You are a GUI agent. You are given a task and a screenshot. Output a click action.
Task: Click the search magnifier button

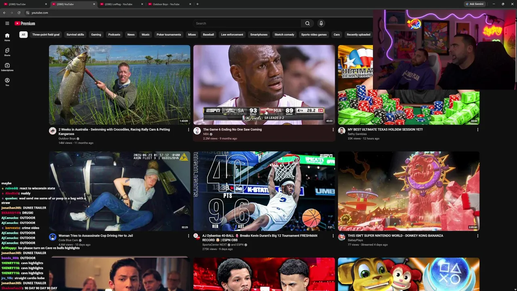coord(307,23)
